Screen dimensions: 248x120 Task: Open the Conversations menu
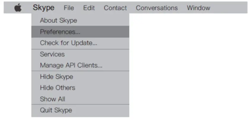157,8
